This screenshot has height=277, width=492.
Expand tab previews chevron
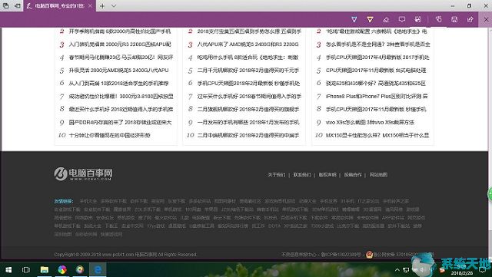114,5
